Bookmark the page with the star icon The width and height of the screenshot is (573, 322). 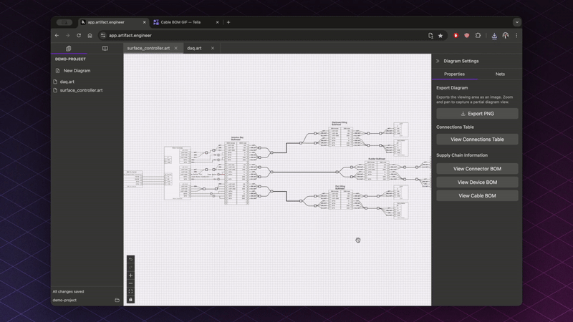[x=440, y=35]
